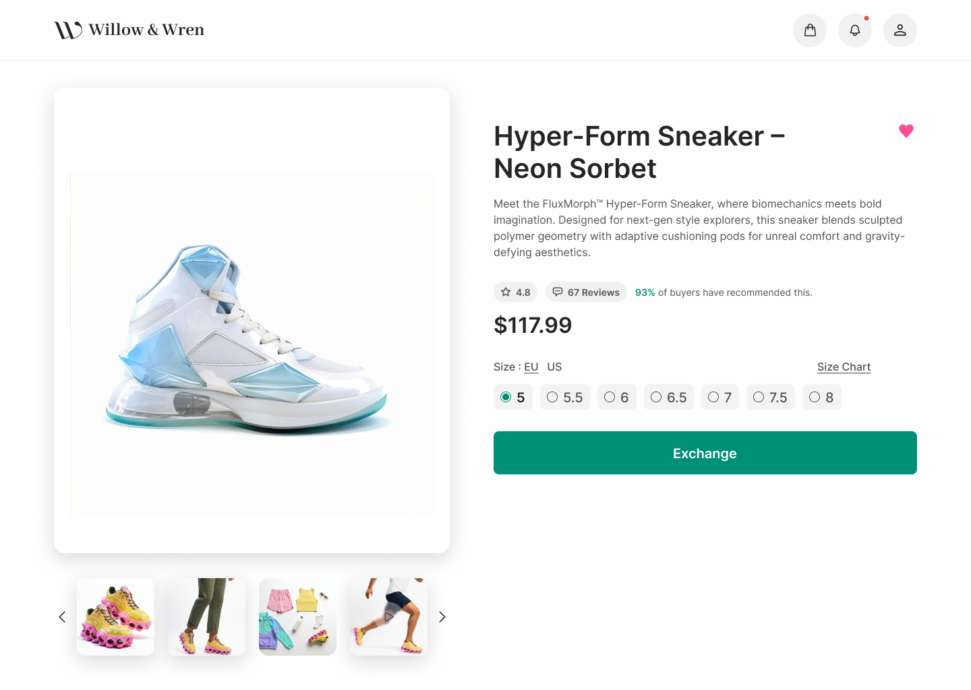The height and width of the screenshot is (690, 971).
Task: Play the running video thumbnail
Action: [388, 617]
